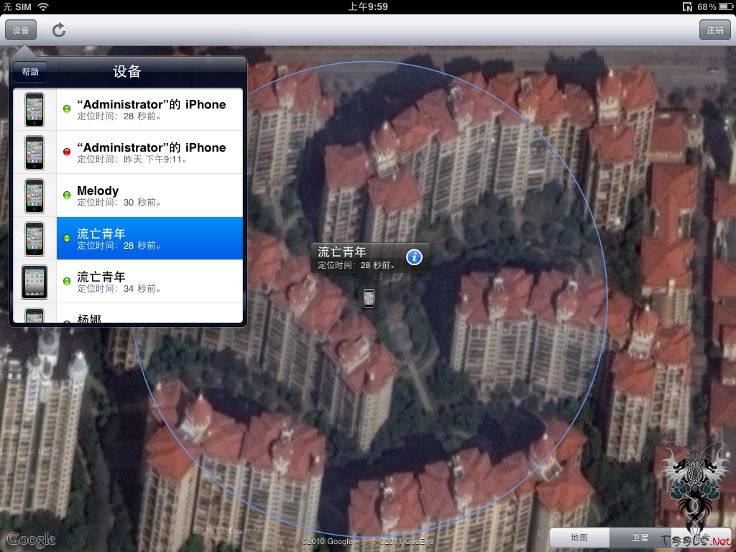Tap the battery icon in the status bar
The height and width of the screenshot is (552, 736).
(724, 6)
